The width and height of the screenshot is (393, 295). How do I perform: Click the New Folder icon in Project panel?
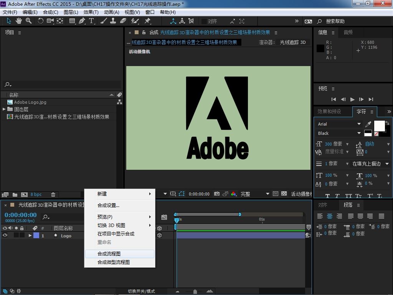coord(15,195)
